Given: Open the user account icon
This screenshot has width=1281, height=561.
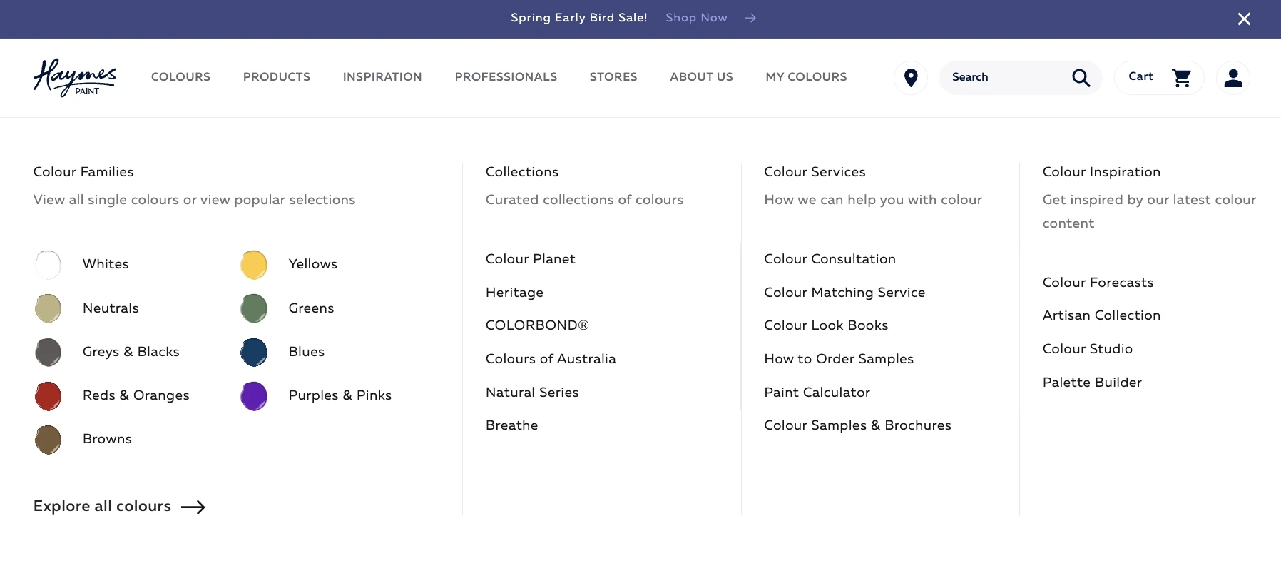Looking at the screenshot, I should point(1233,77).
